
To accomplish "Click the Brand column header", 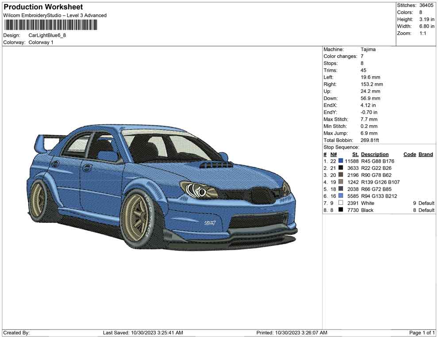I will (x=425, y=154).
